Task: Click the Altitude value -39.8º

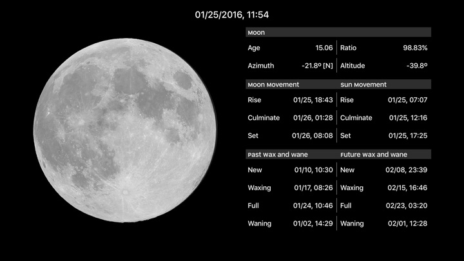Action: [417, 66]
